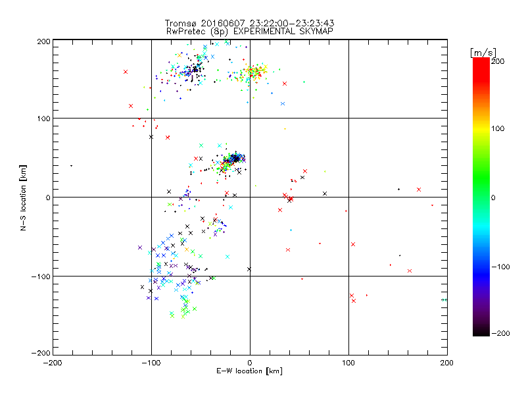Viewport: 526px width, 395px height.
Task: Click the plot title line starting with "Tromsø 20160607"
Action: tap(250, 23)
